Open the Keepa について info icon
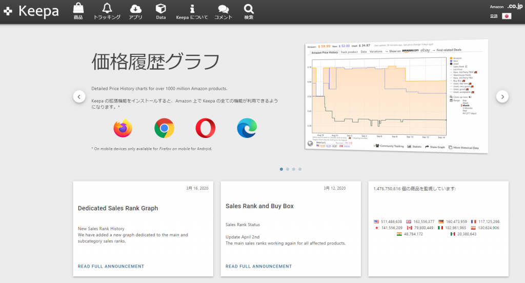Screen dimensions: 525x283 pos(192,9)
